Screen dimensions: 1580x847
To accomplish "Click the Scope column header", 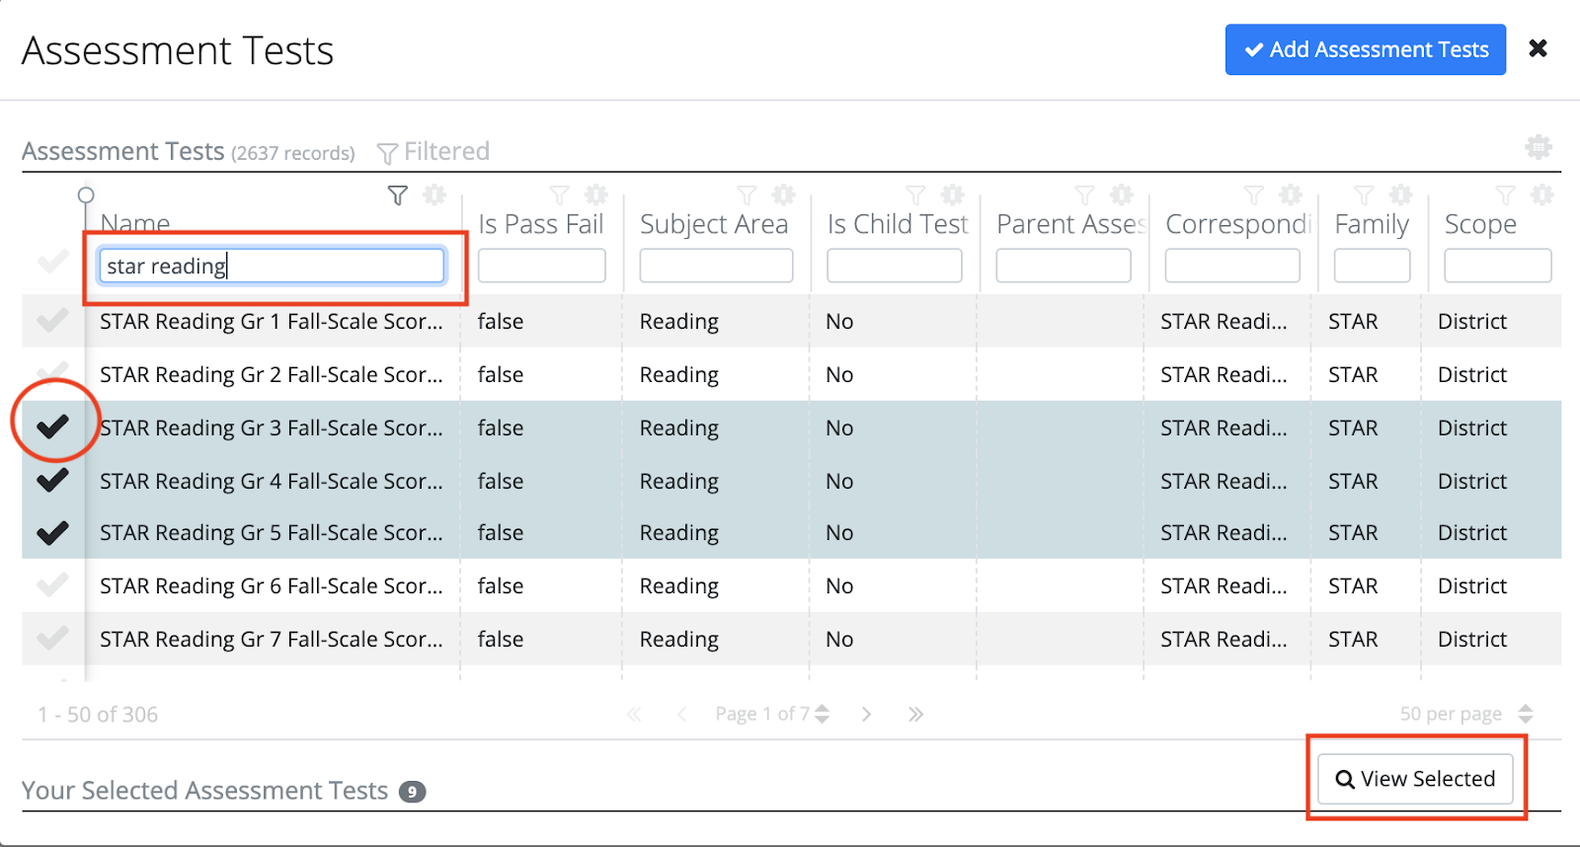I will [1479, 225].
